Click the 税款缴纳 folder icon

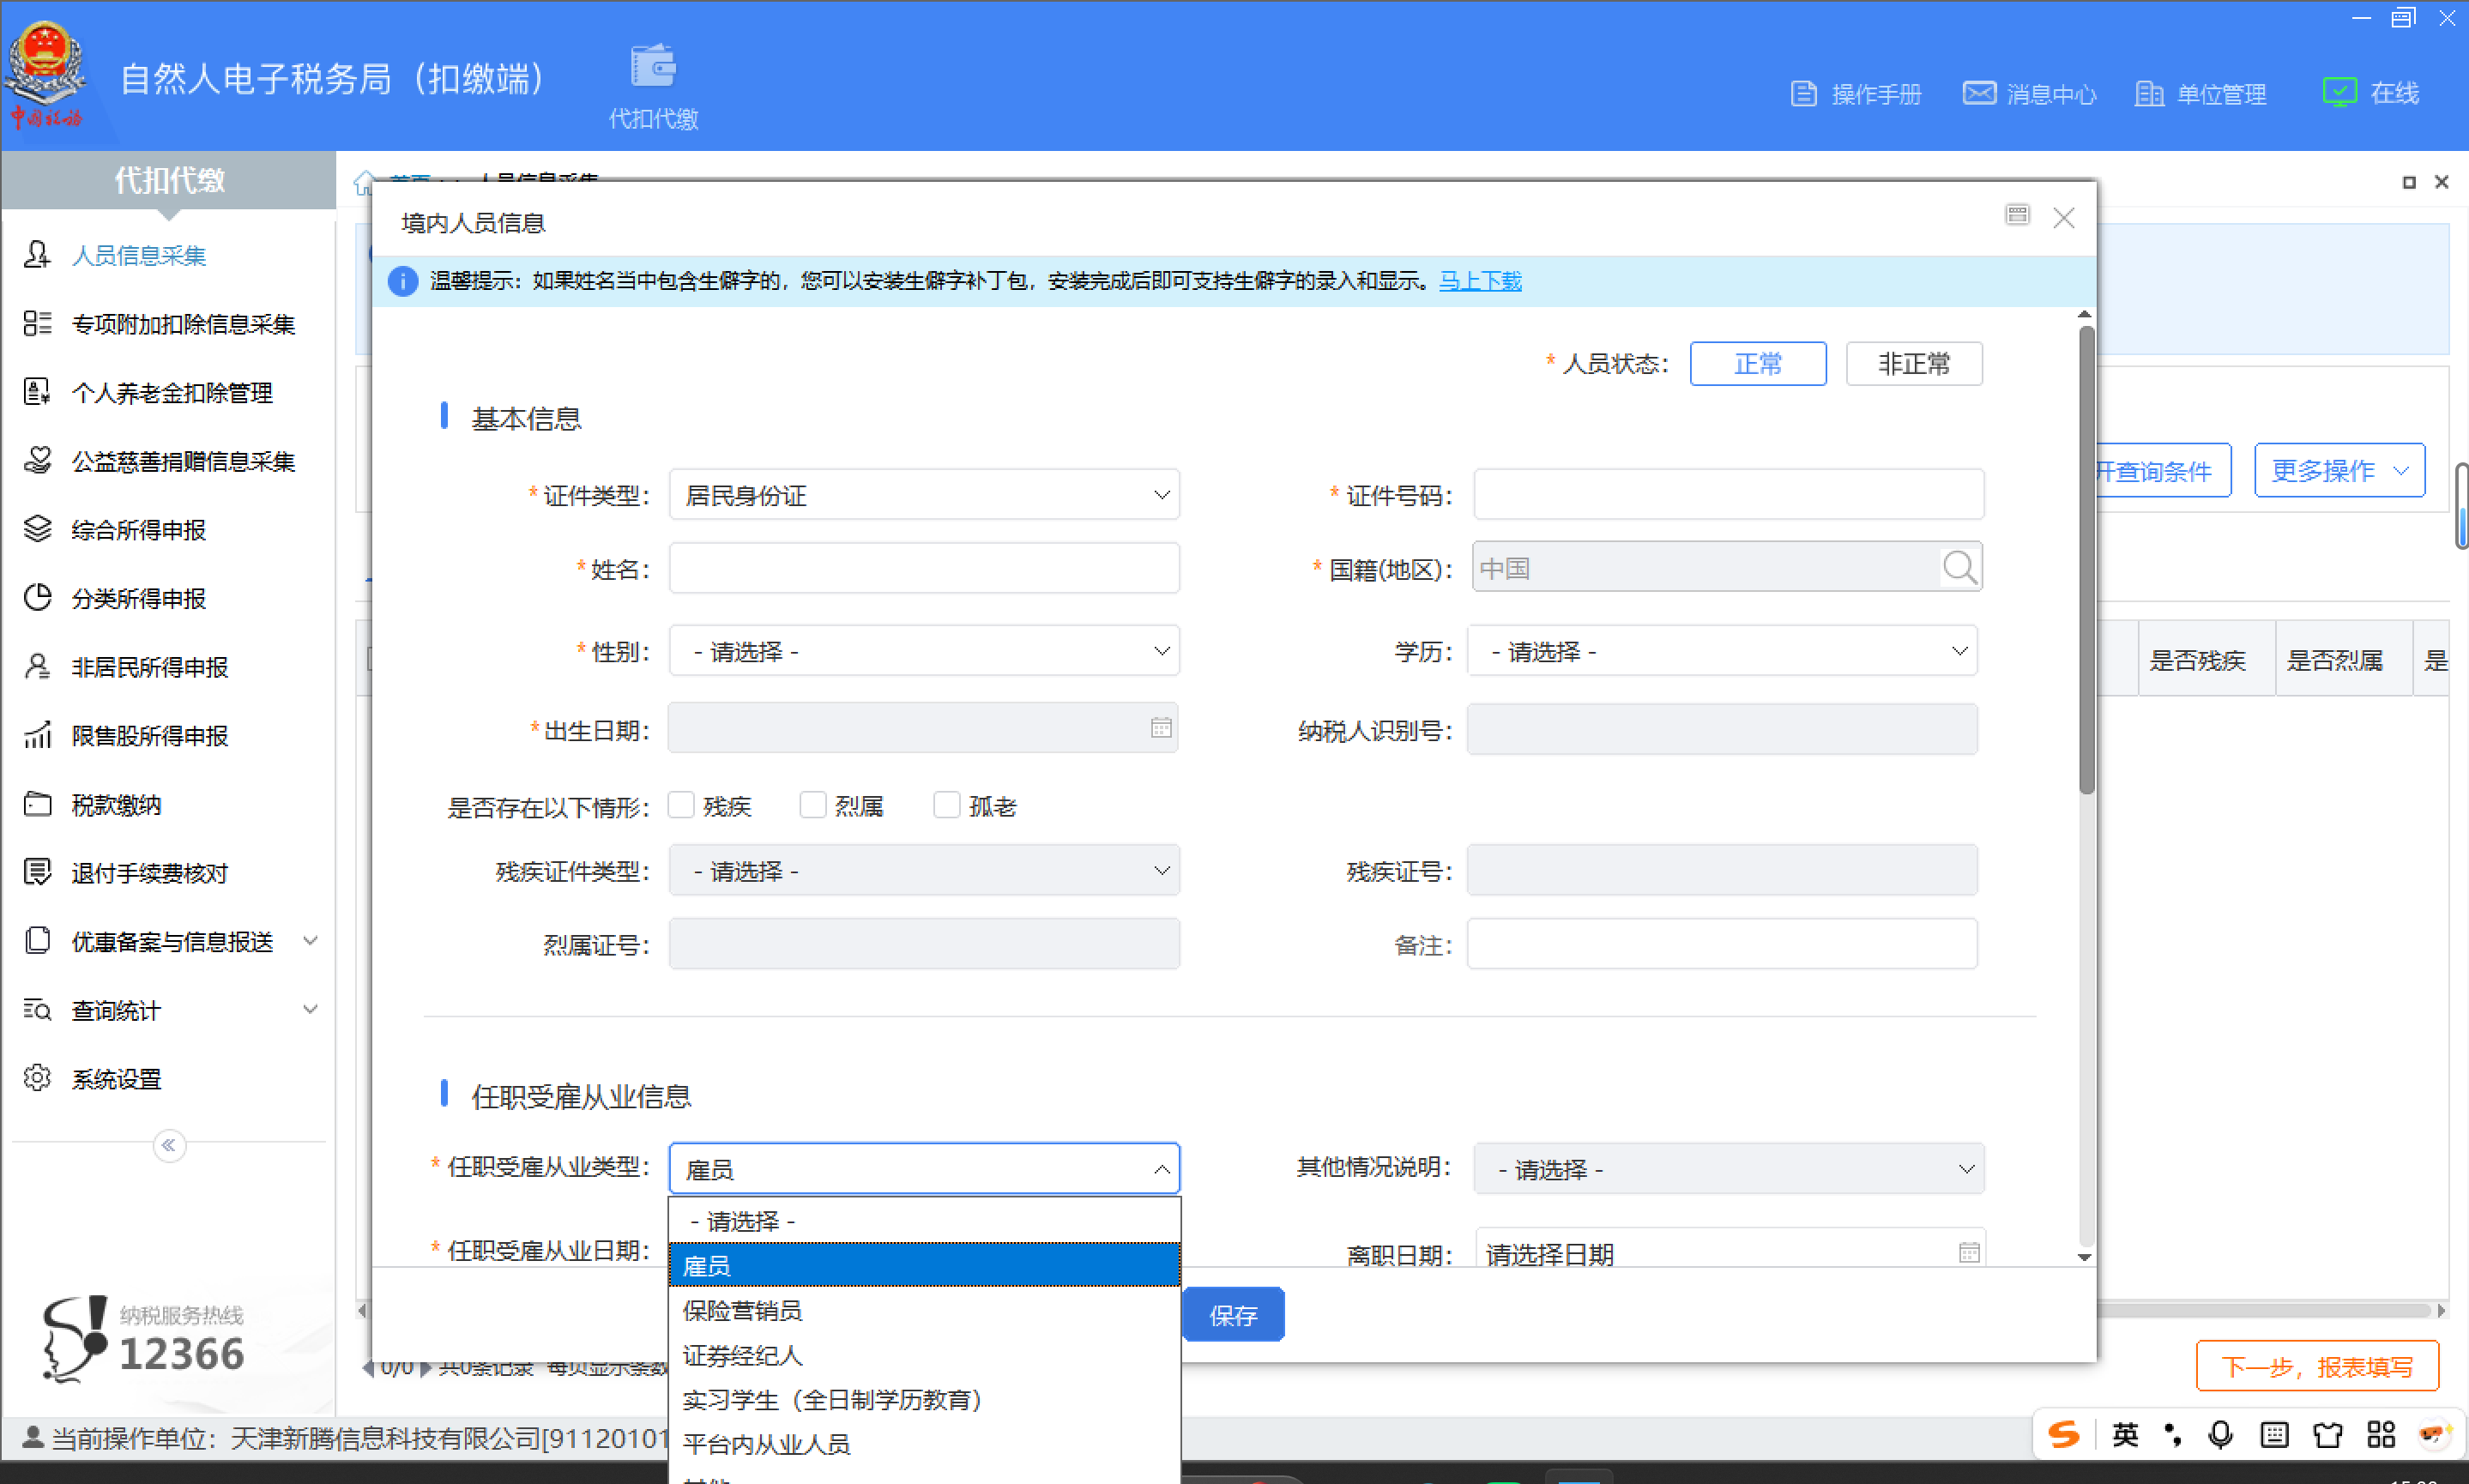click(x=37, y=804)
